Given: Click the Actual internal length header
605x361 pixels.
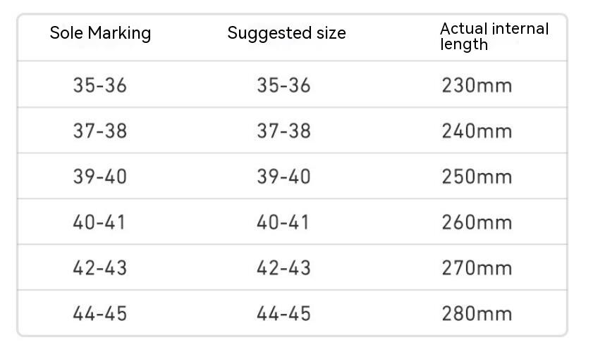Looking at the screenshot, I should coord(494,36).
